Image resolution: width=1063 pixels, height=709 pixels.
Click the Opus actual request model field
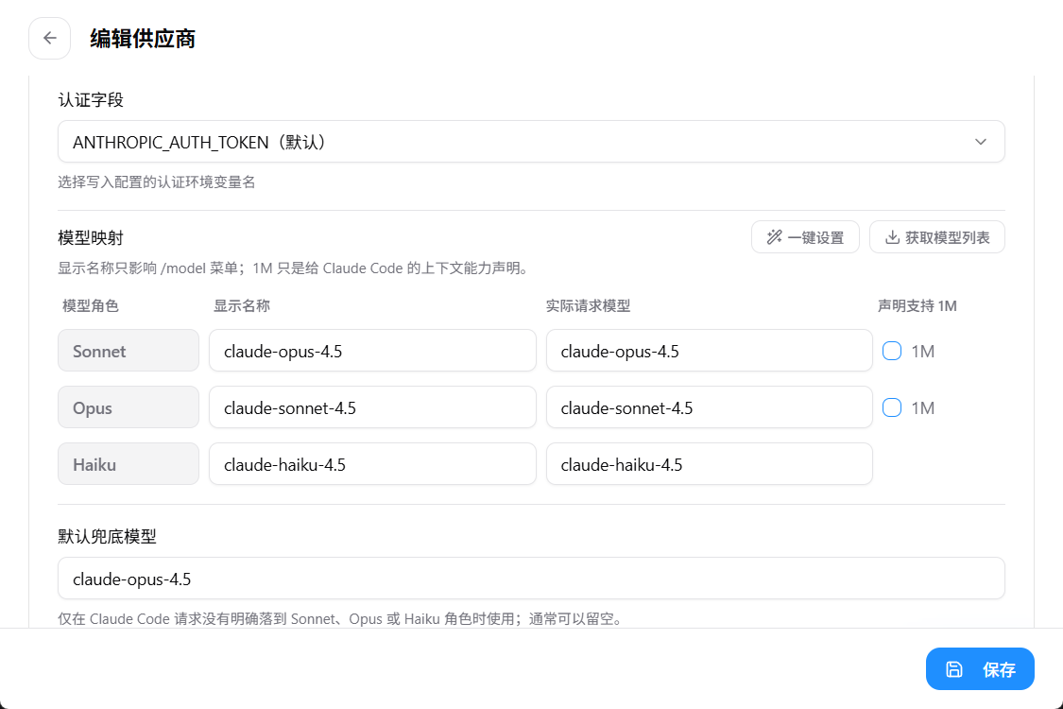coord(709,407)
